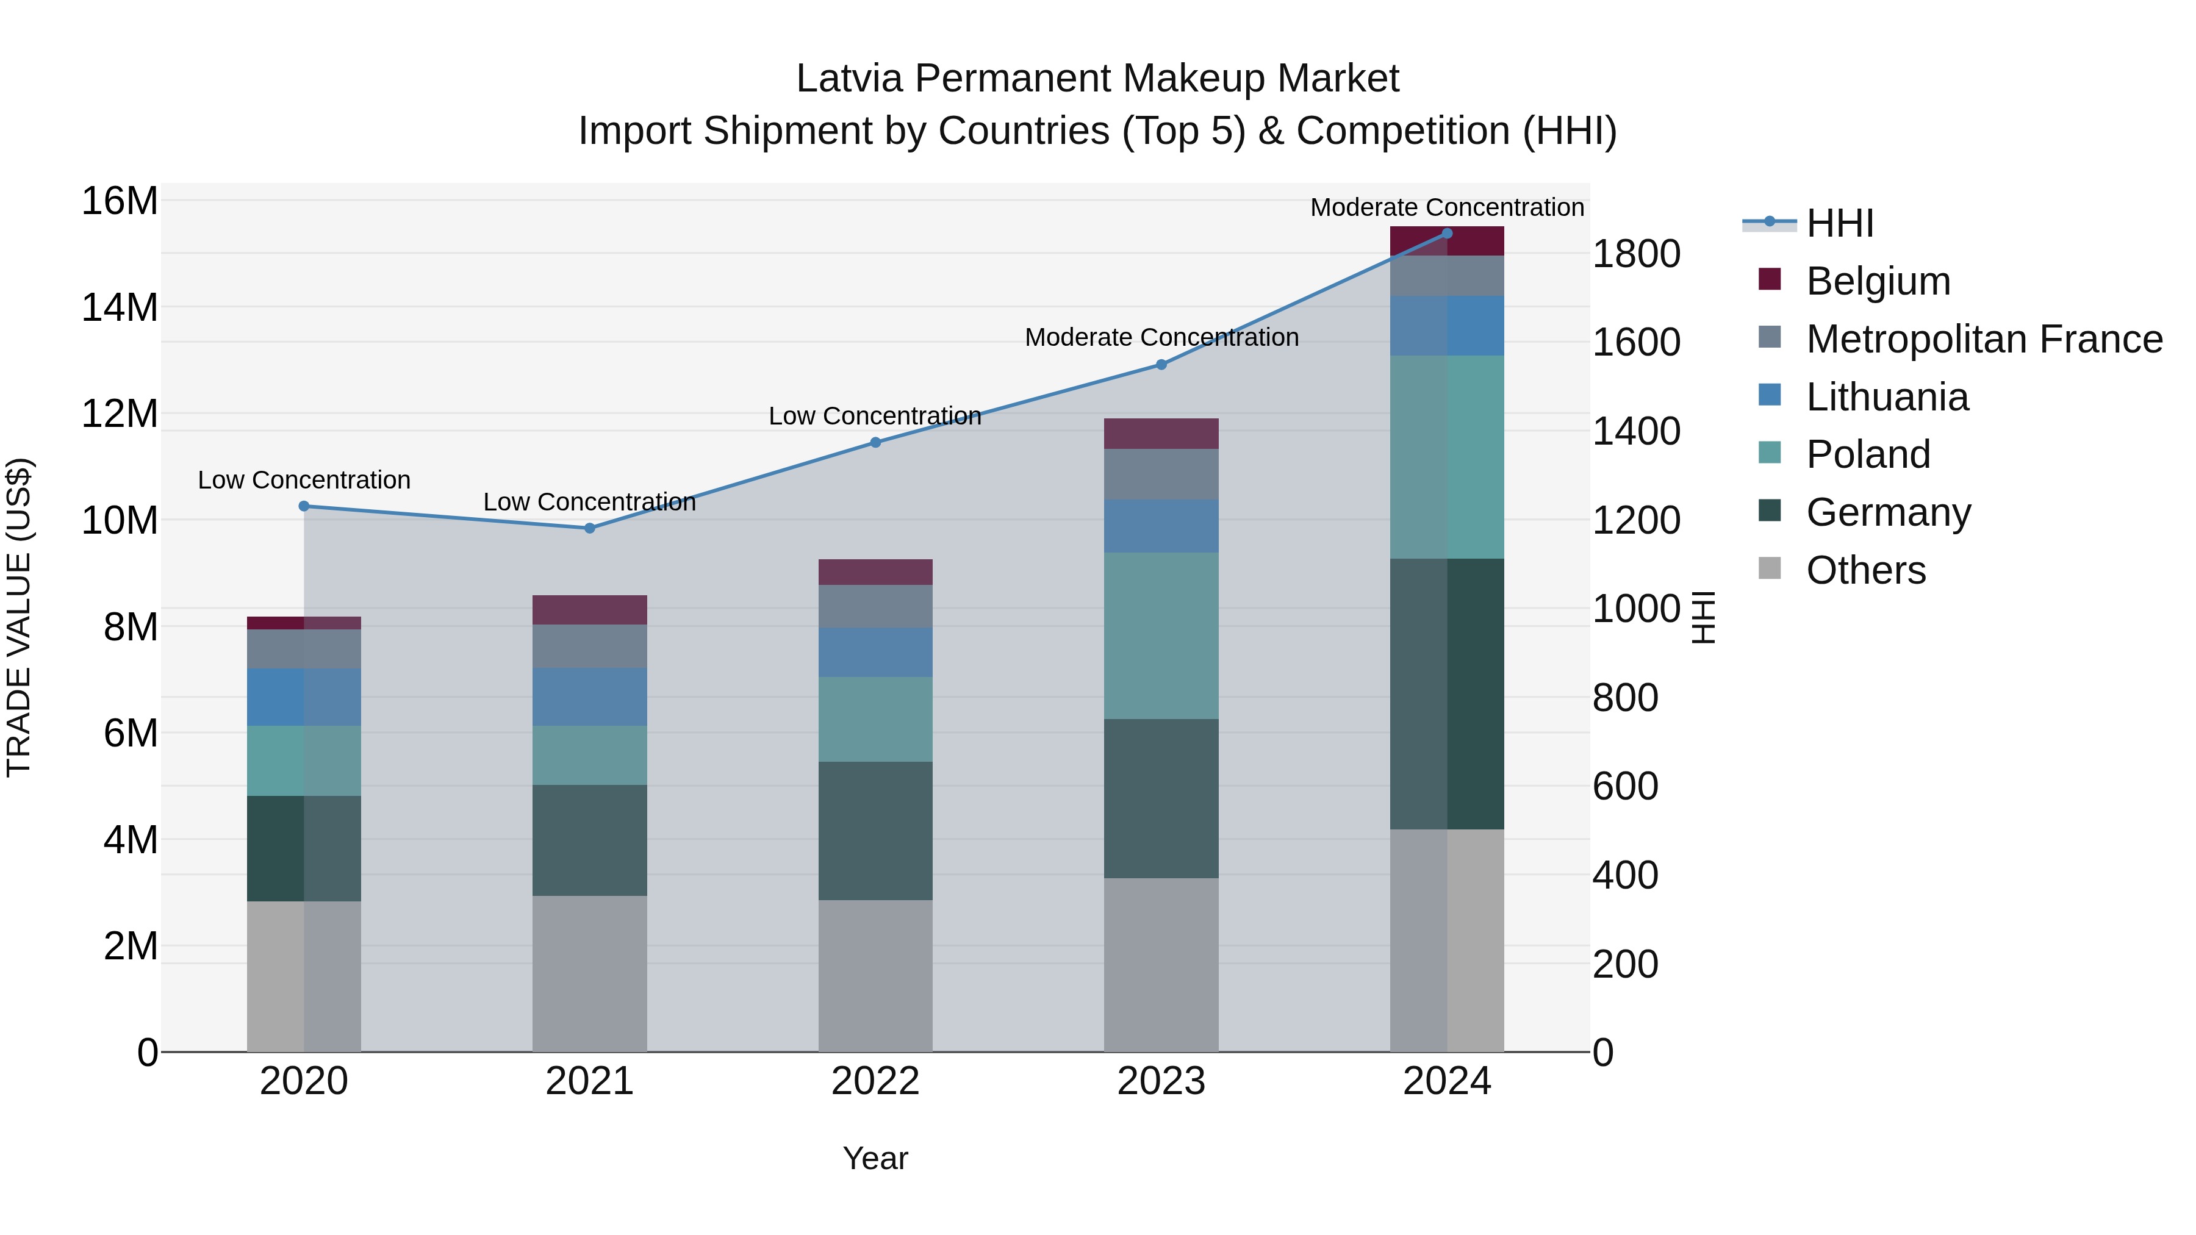The image size is (2196, 1235).
Task: Click the 2021 Lithuania bar segment
Action: click(x=589, y=697)
